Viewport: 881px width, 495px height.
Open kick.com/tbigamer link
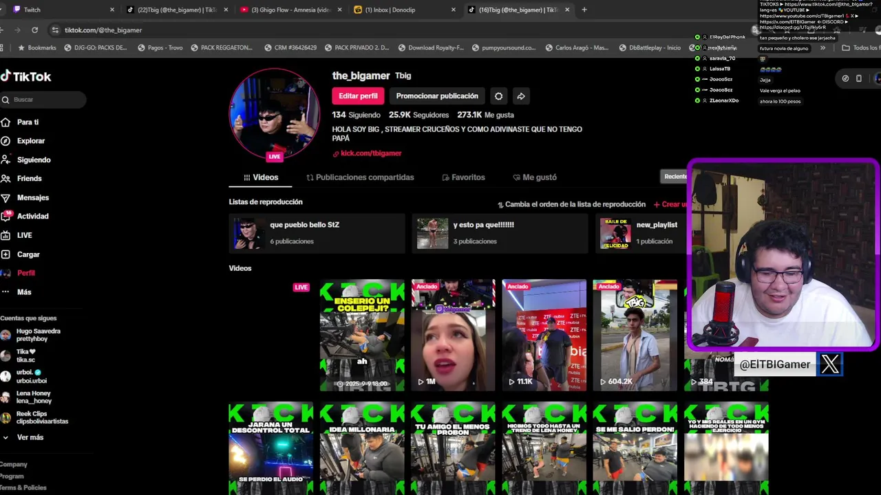(x=370, y=153)
